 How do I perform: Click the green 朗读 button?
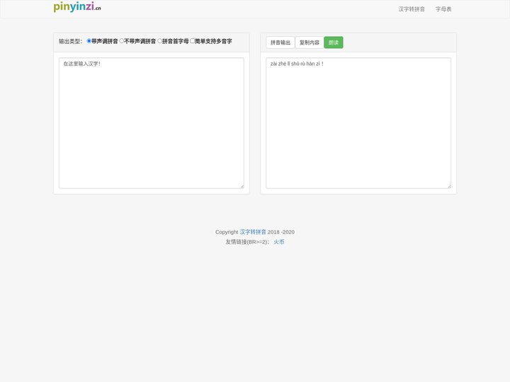click(x=334, y=42)
